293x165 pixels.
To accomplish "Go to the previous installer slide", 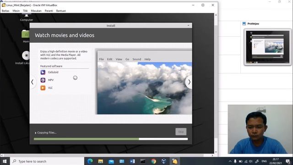I will (33, 82).
